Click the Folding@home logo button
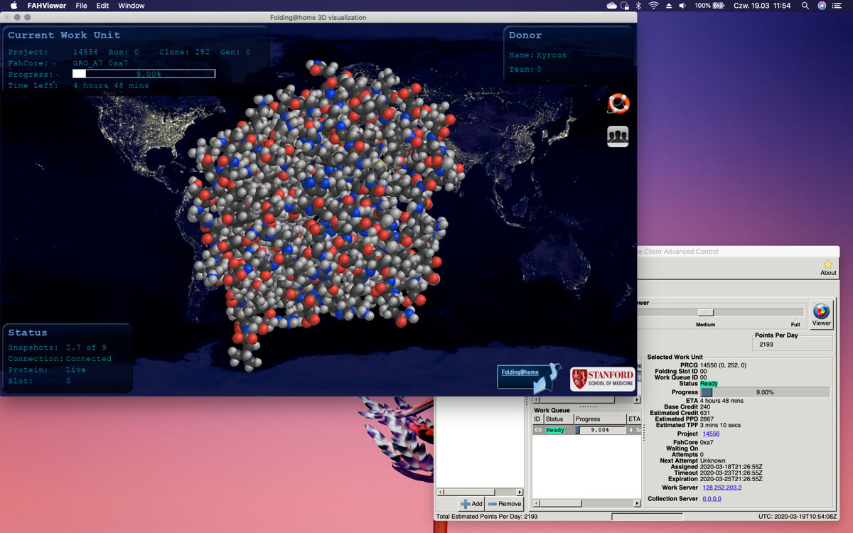The image size is (853, 533). pos(528,377)
